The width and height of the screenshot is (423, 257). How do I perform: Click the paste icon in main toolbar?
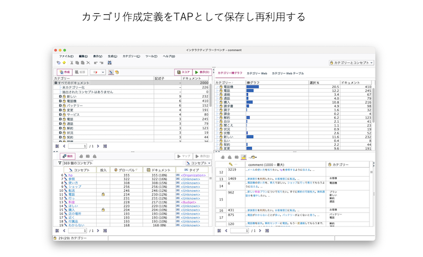click(82, 62)
